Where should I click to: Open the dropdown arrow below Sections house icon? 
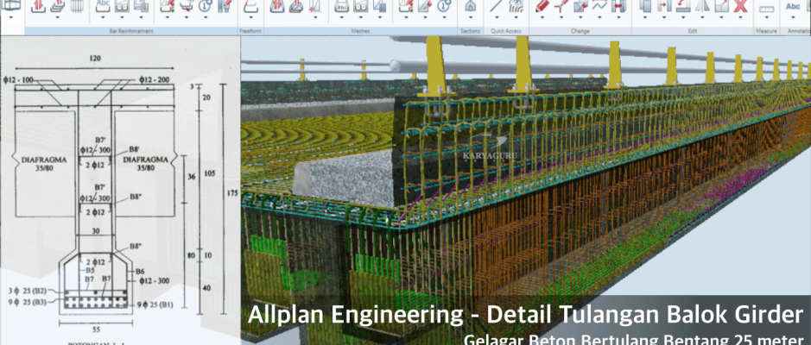tap(470, 18)
